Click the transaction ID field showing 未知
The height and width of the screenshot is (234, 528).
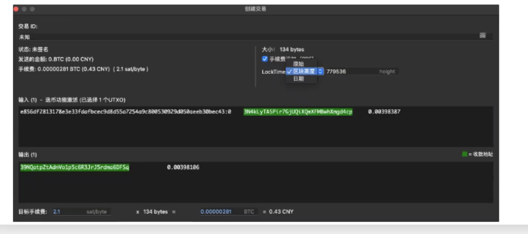click(x=247, y=37)
